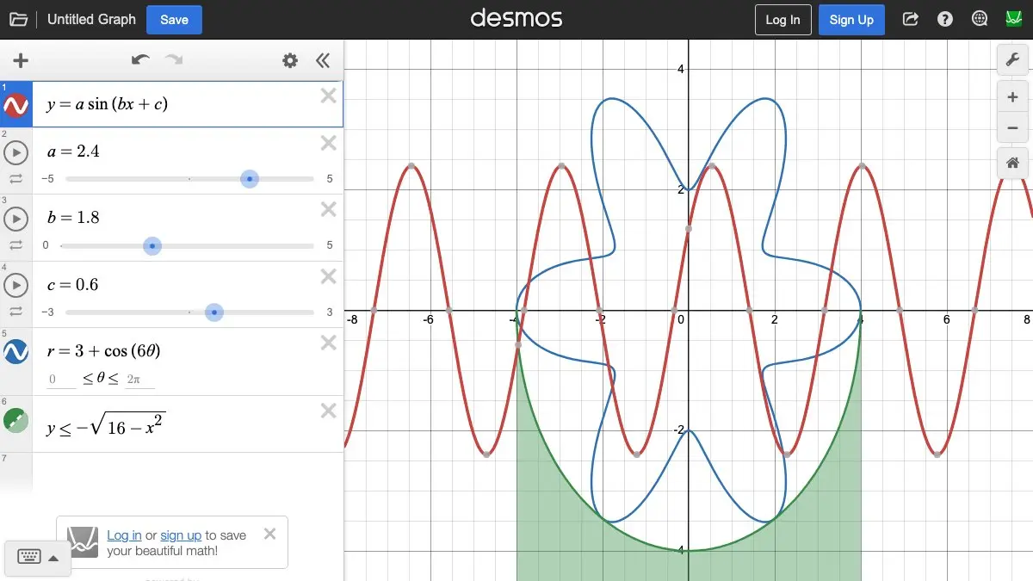This screenshot has width=1033, height=581.
Task: Zoom out on the graph
Action: pos(1013,128)
